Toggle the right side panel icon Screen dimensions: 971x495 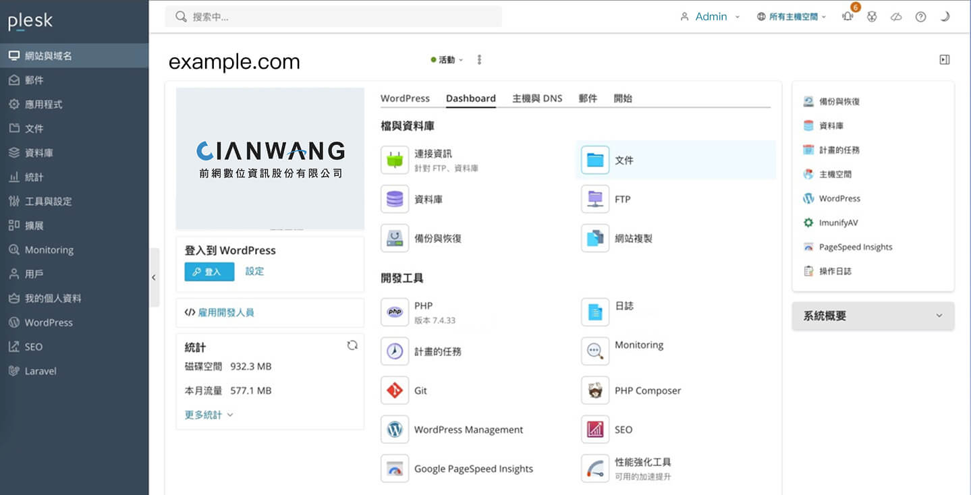pyautogui.click(x=945, y=60)
